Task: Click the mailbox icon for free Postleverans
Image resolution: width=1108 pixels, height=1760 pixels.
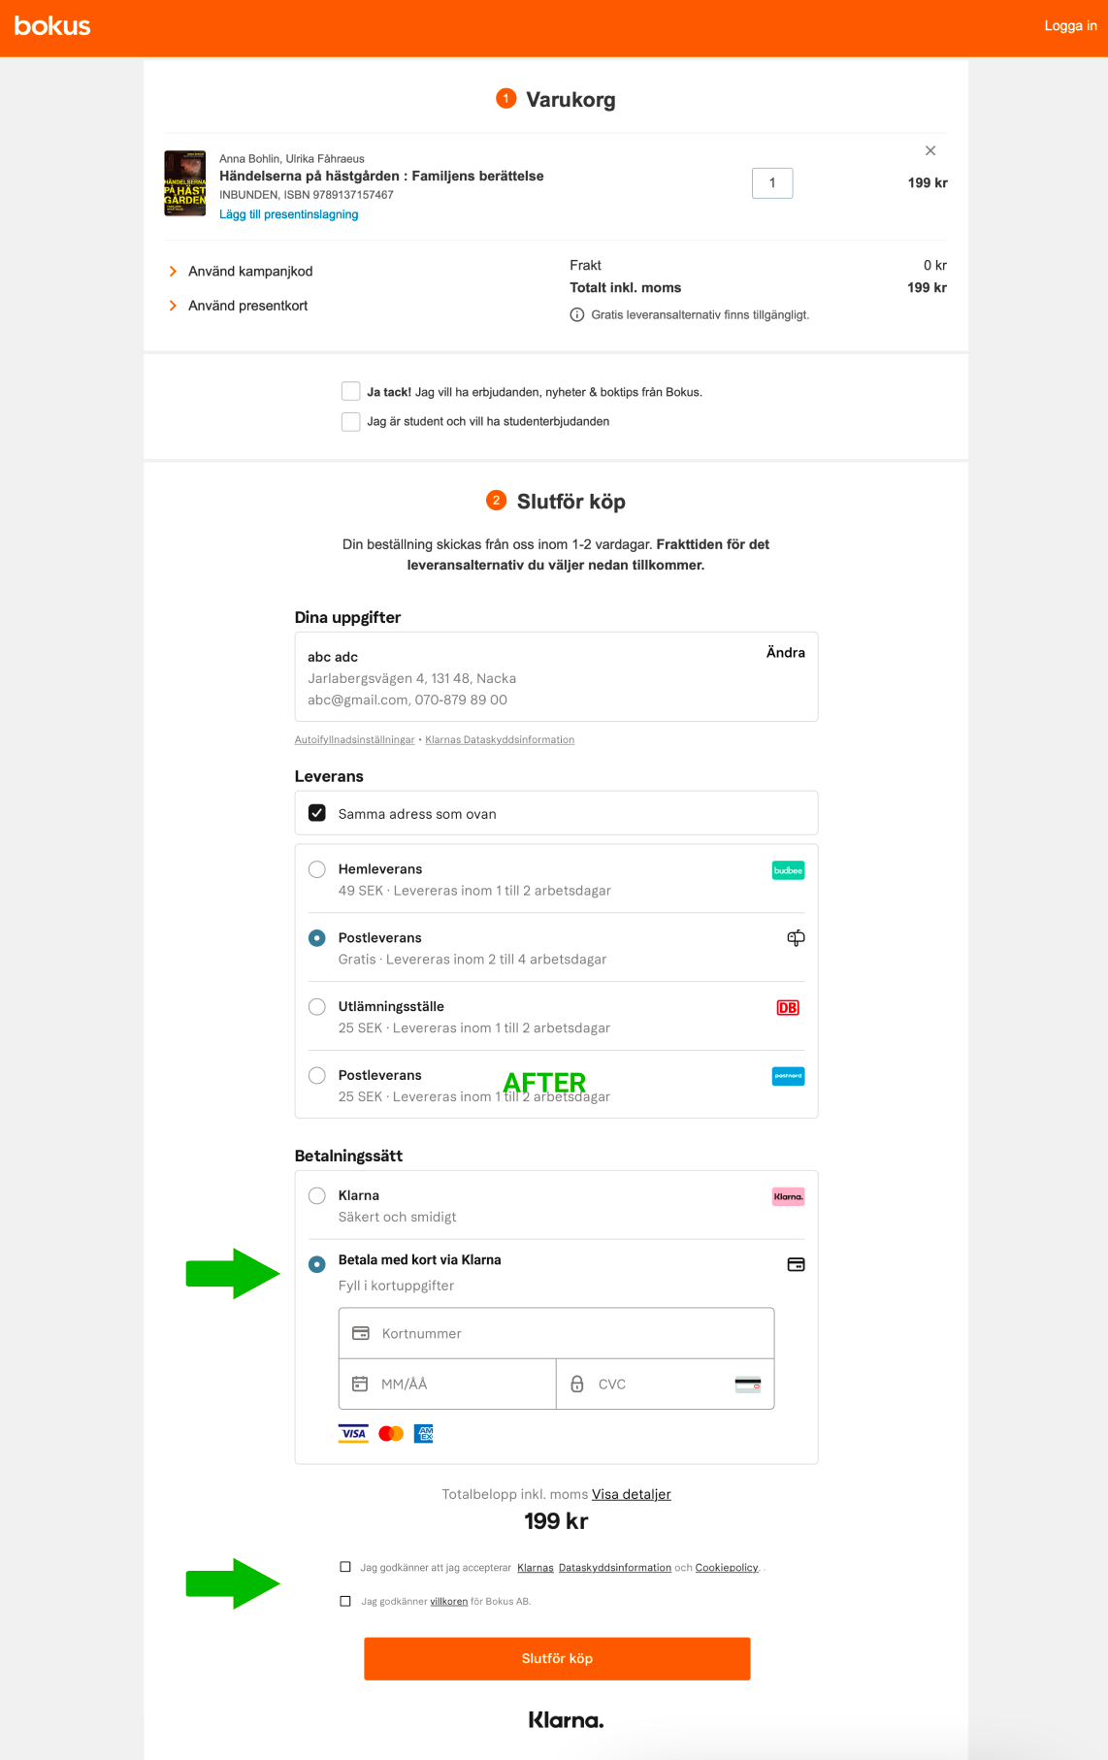Action: click(796, 938)
